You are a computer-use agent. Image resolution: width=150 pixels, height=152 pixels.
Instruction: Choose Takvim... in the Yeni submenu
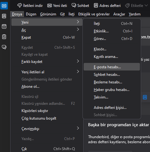112,97
